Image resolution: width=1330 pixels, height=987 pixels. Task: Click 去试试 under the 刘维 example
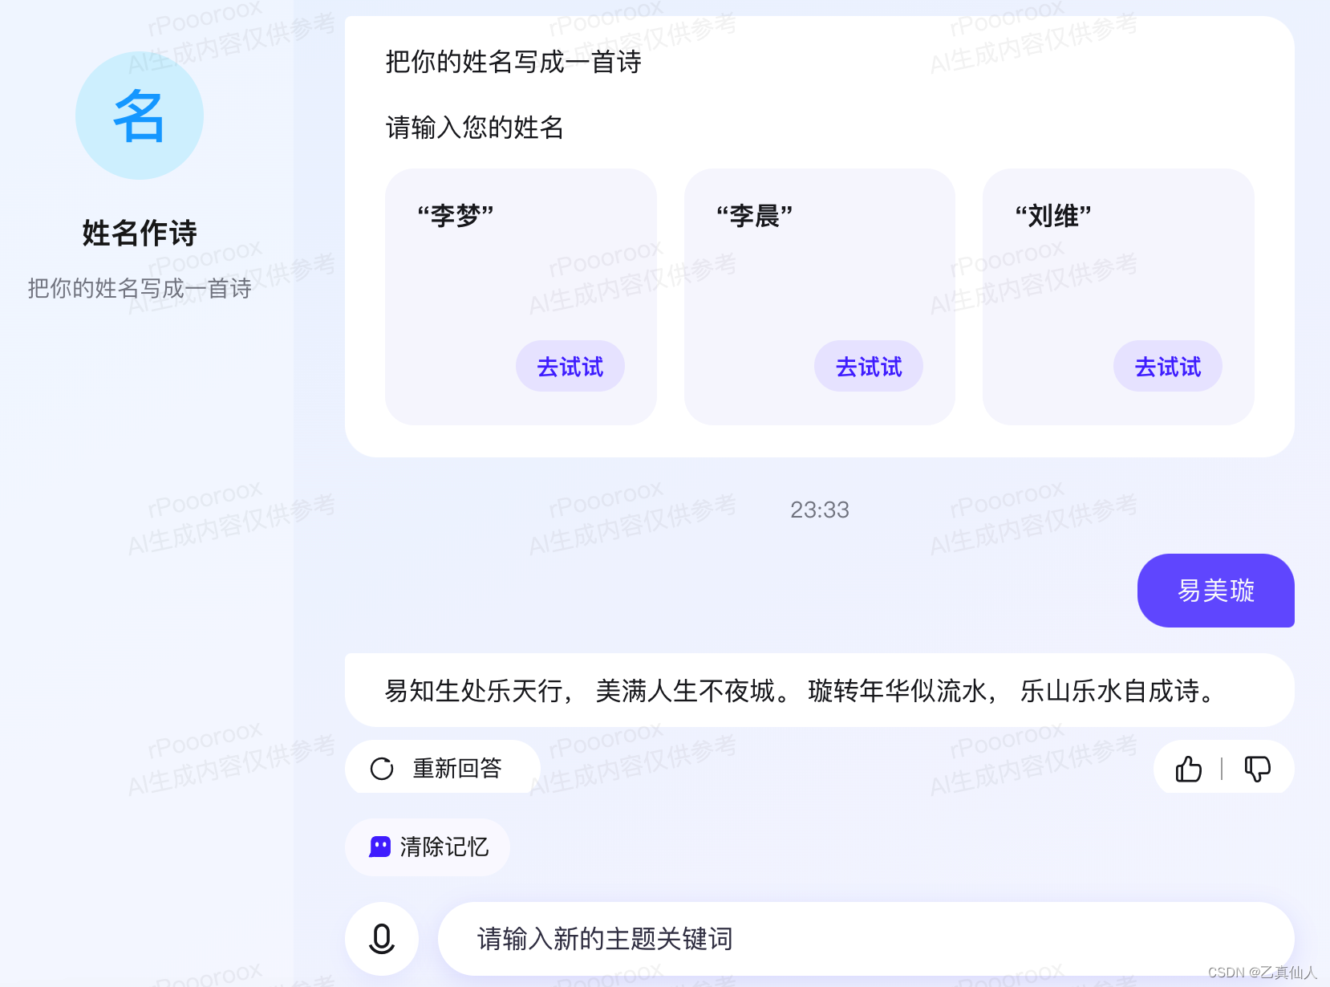pyautogui.click(x=1167, y=366)
